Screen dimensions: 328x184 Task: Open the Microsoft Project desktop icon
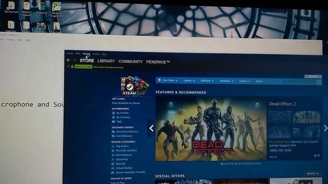(56, 9)
